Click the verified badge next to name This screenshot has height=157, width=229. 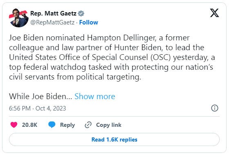click(x=81, y=13)
